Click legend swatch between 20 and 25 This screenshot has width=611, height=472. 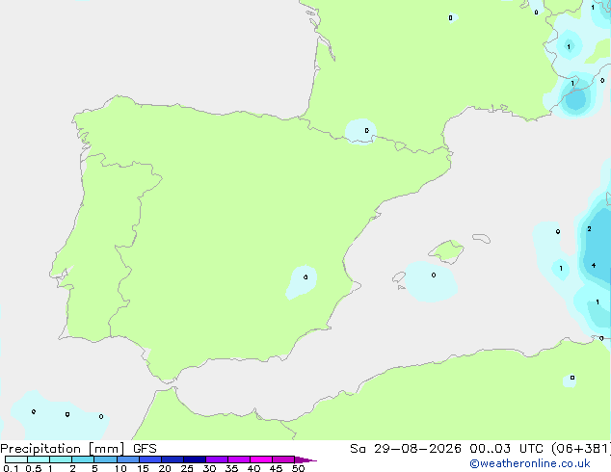pyautogui.click(x=173, y=459)
